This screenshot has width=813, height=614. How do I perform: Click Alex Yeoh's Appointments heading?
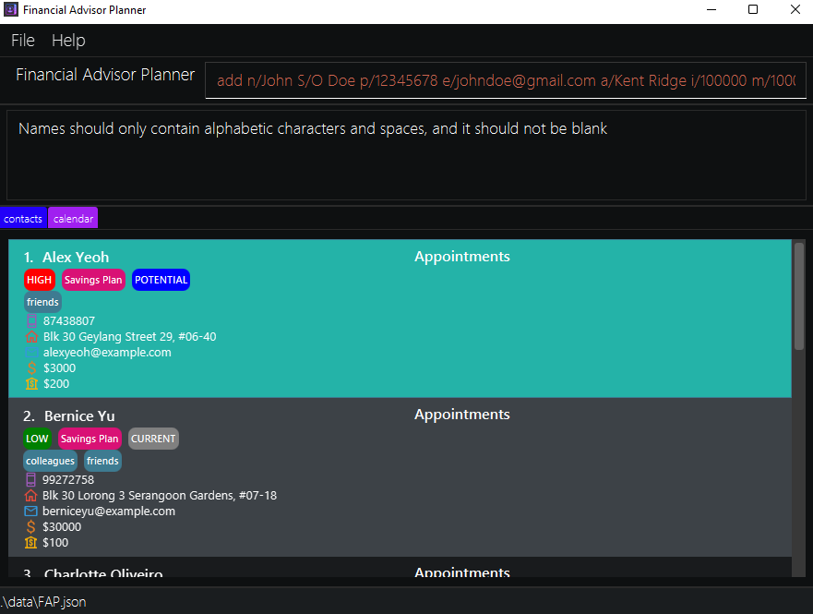pos(462,257)
